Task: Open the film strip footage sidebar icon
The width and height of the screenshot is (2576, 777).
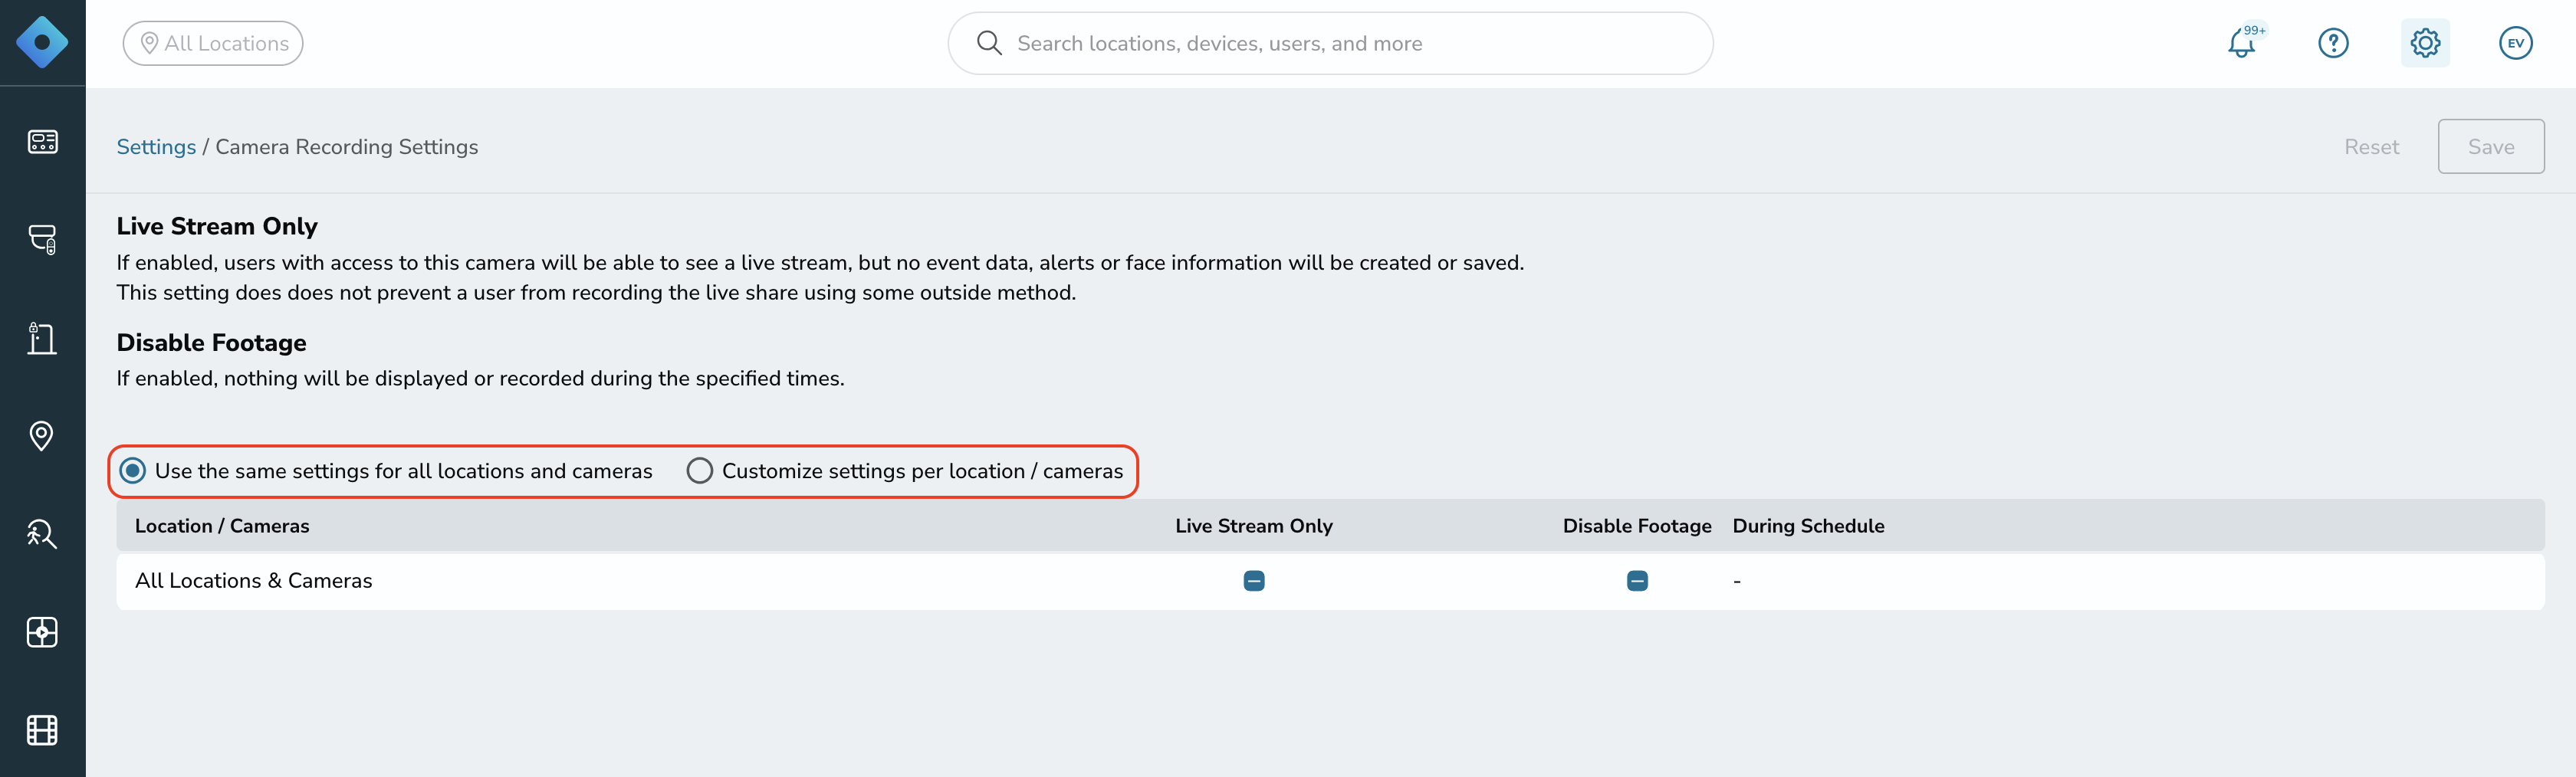Action: 42,730
